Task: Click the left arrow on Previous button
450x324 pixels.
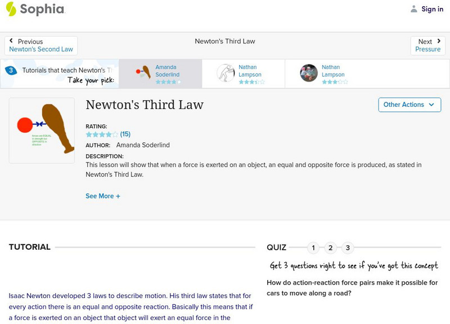Action: 12,41
